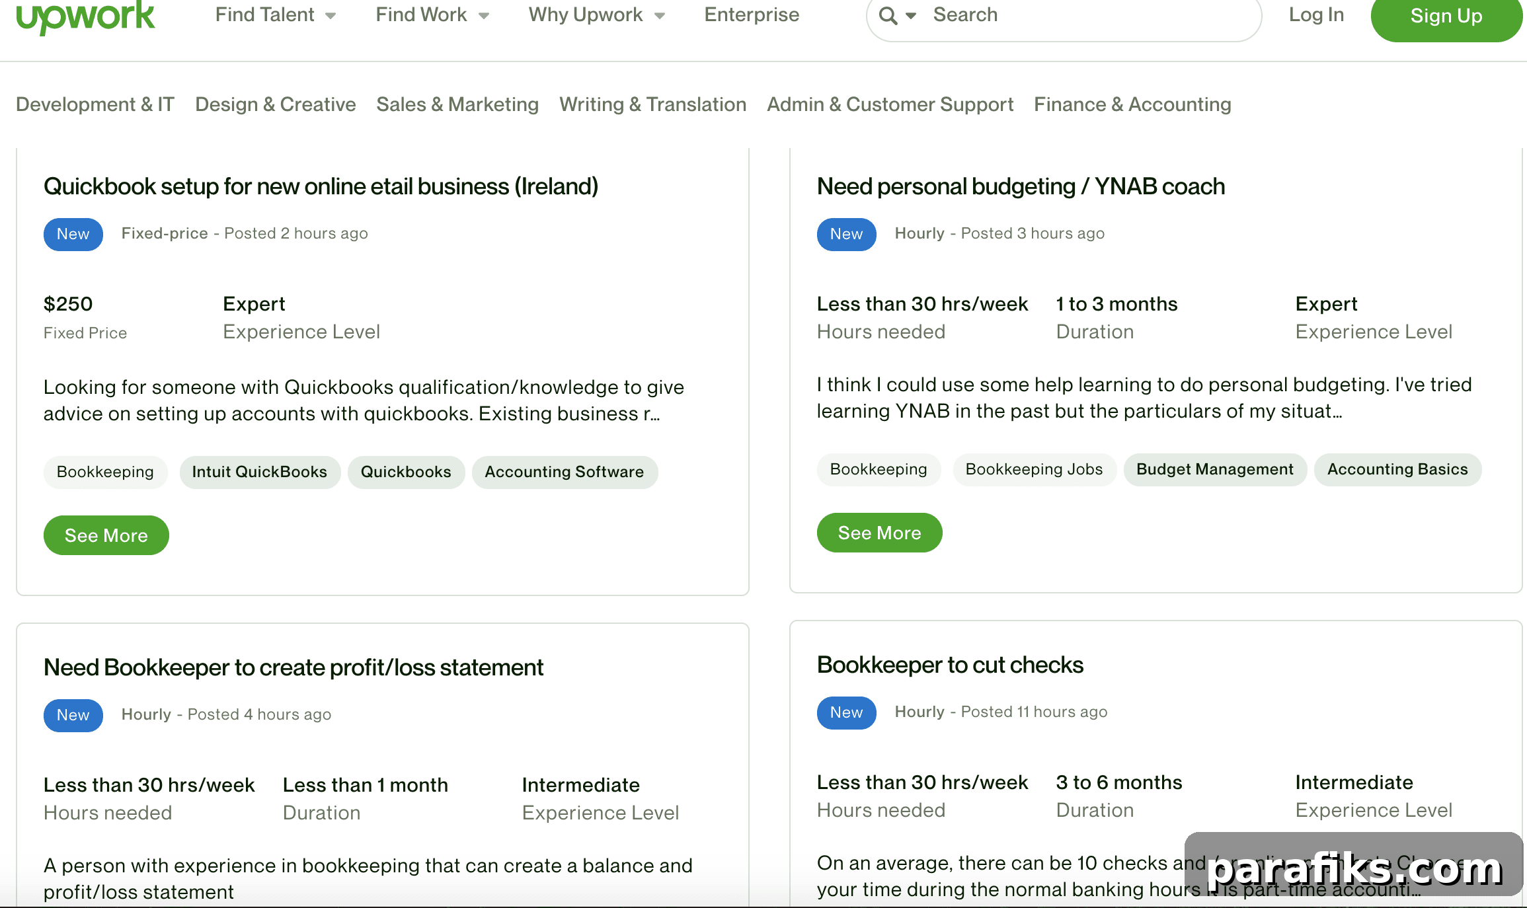1527x908 pixels.
Task: Click '3 to 6 months' duration text
Action: [x=1119, y=782]
